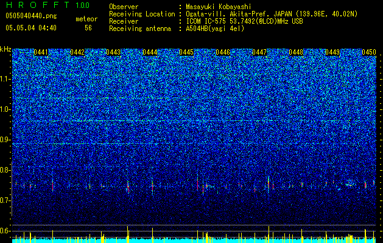This screenshot has height=243, width=383.
Task: Click the 0443 time marker
Action: coord(113,52)
